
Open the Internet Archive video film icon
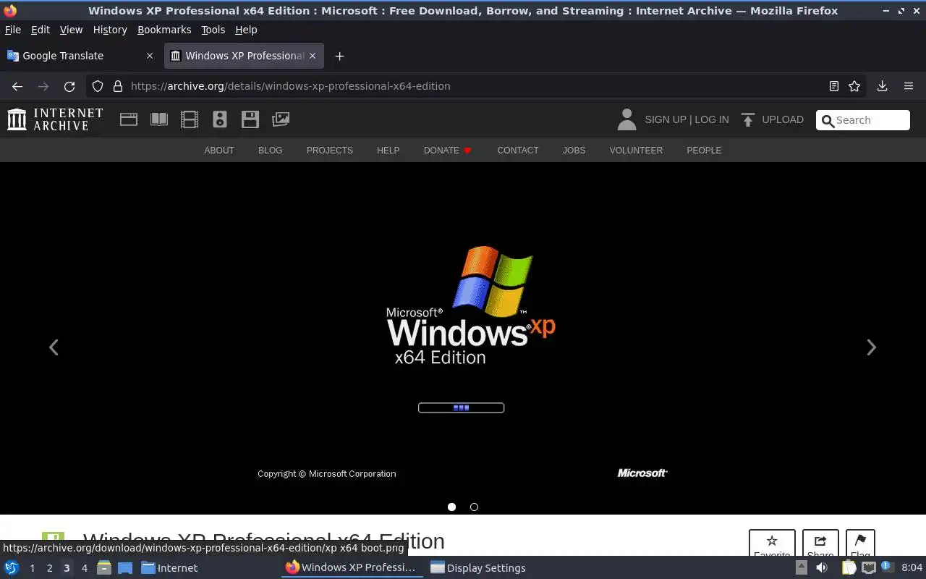tap(190, 119)
